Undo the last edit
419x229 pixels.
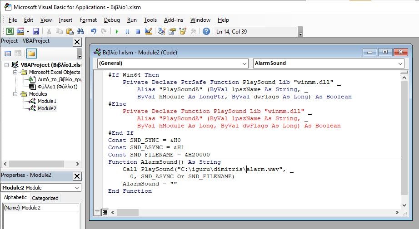point(93,31)
